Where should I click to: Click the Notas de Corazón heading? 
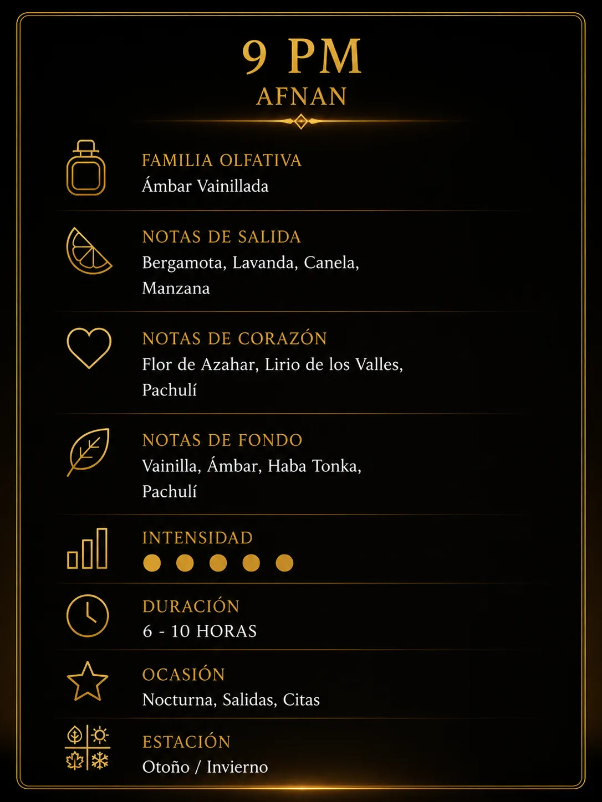pos(234,338)
